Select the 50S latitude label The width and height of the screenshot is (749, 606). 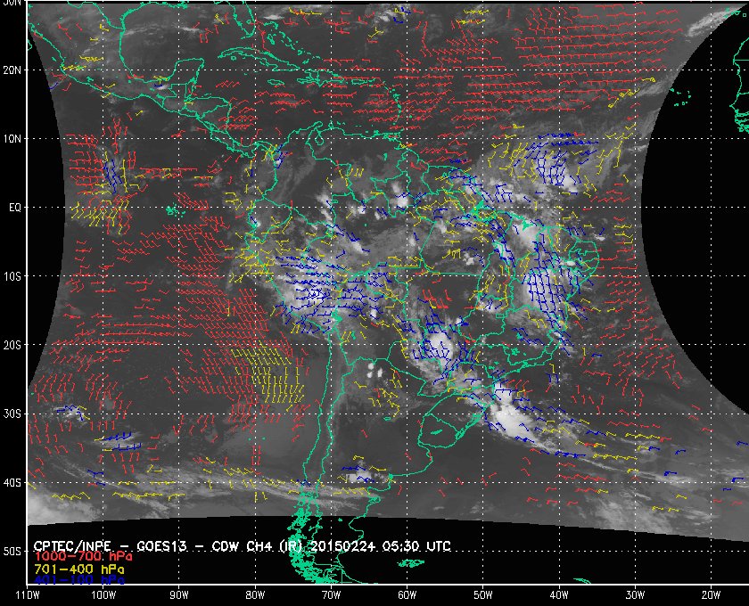(12, 551)
